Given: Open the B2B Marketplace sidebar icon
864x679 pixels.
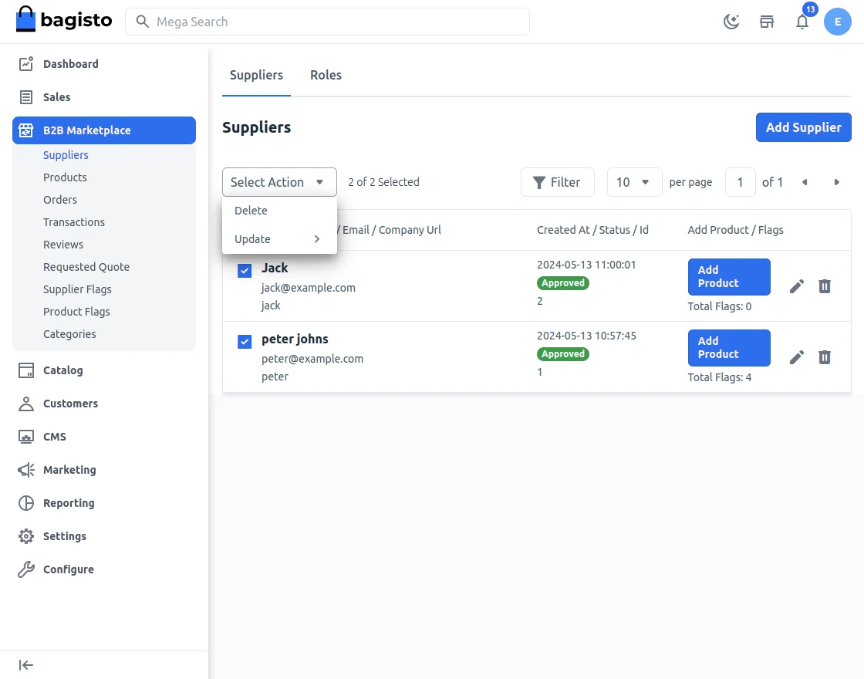Looking at the screenshot, I should (x=25, y=130).
